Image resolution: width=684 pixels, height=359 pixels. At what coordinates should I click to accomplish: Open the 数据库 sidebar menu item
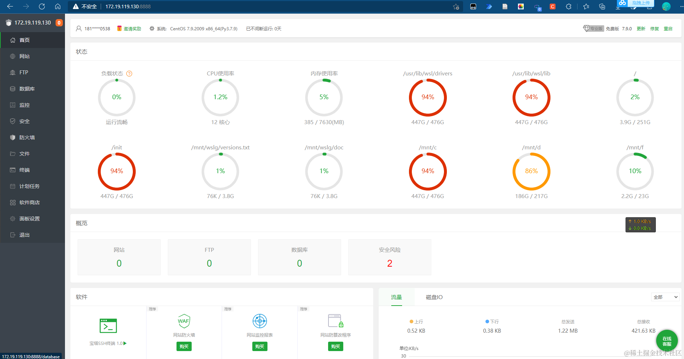tap(32, 89)
